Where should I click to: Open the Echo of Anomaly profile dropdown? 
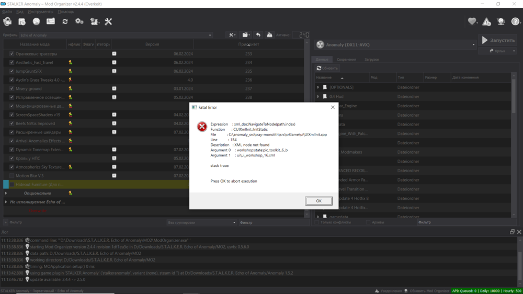point(116,35)
